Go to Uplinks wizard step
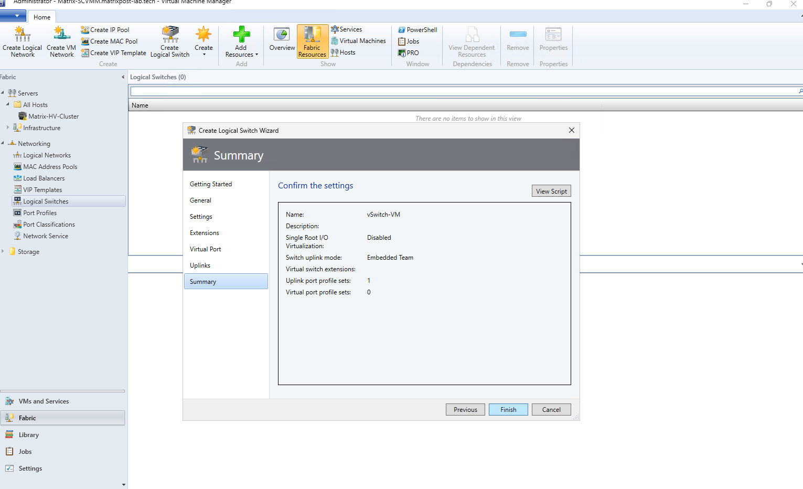 tap(200, 265)
